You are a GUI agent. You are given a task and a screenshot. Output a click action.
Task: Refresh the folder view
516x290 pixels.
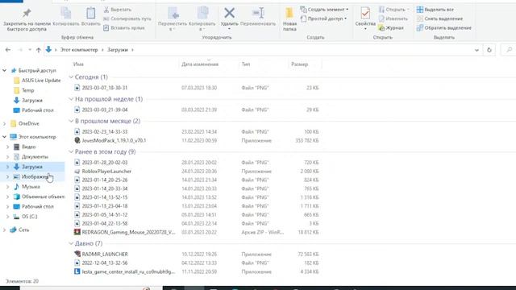[x=489, y=50]
